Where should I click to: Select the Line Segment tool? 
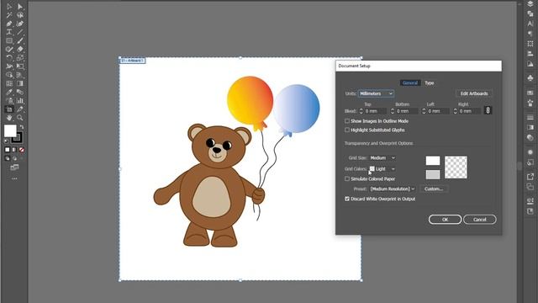point(20,32)
